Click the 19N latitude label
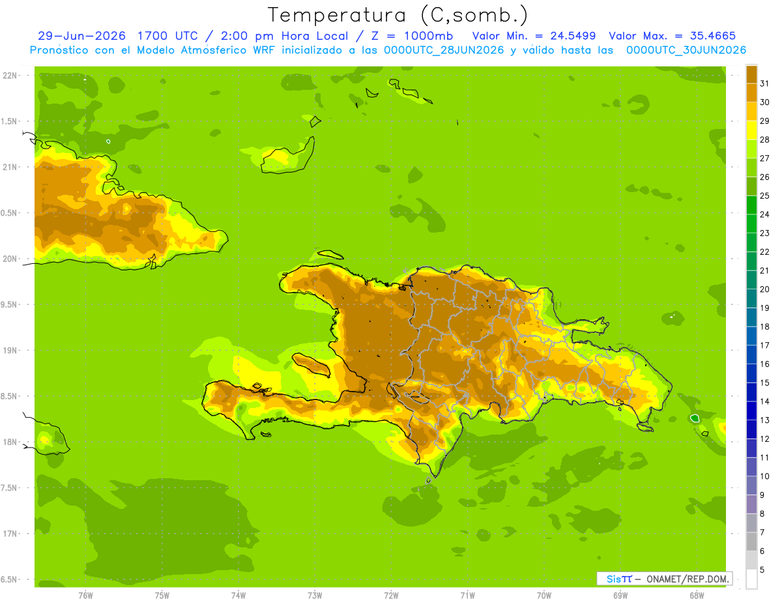Image resolution: width=782 pixels, height=604 pixels. coord(10,351)
